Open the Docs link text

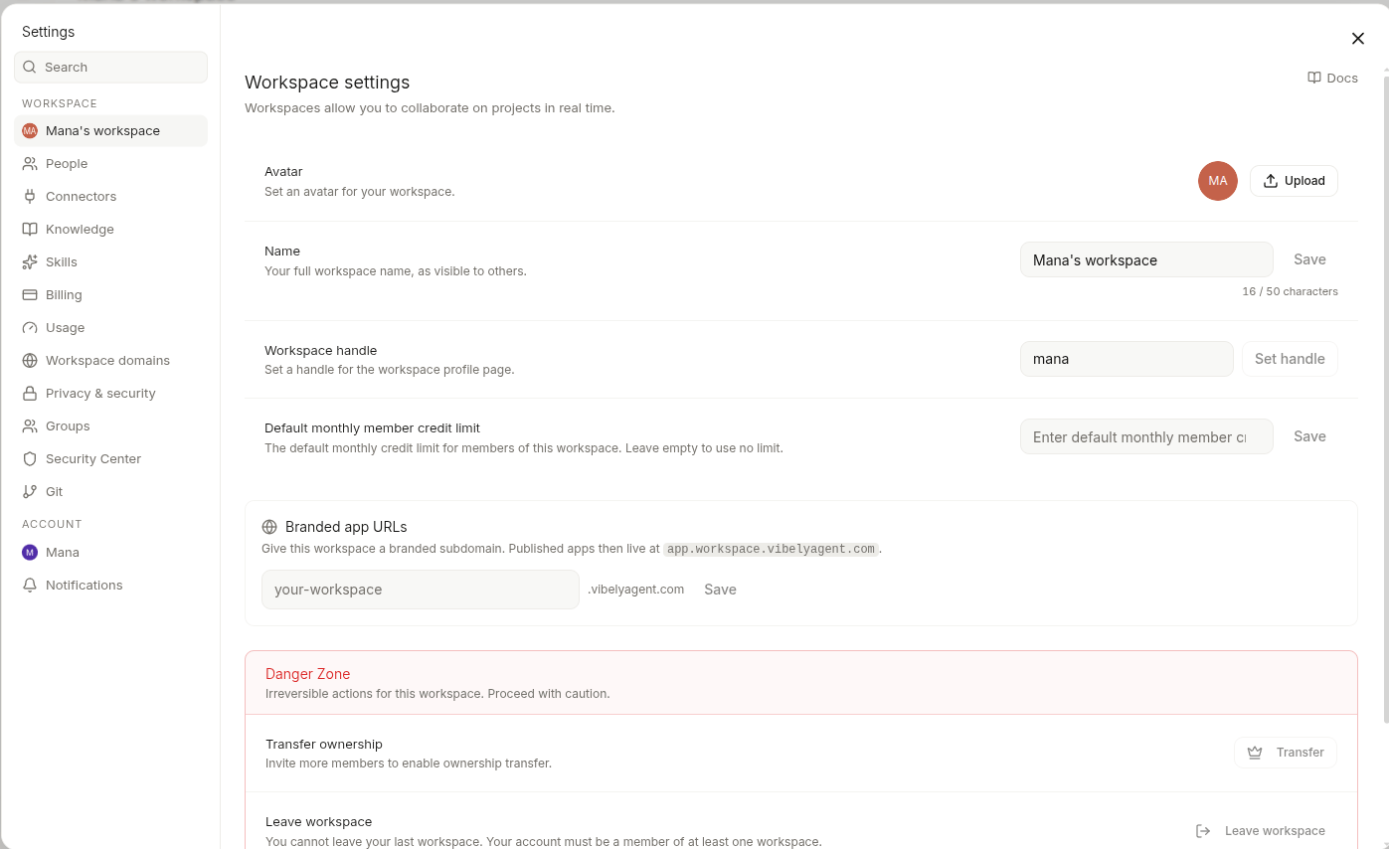pos(1342,78)
